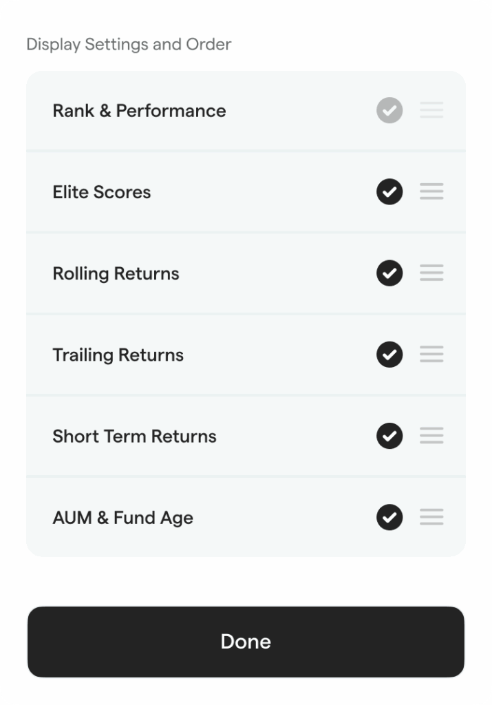Click the Short Term Returns drag handle
Screen dimensions: 492x705
(431, 436)
